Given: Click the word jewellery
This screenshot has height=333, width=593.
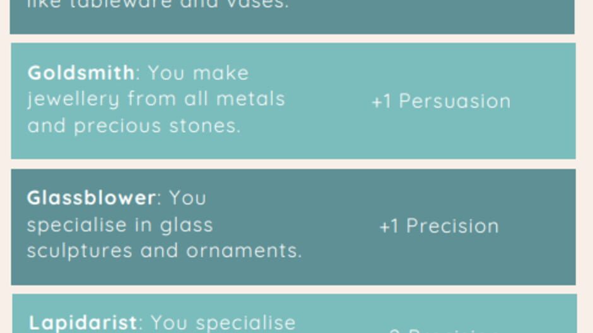Looking at the screenshot, I should [x=73, y=99].
